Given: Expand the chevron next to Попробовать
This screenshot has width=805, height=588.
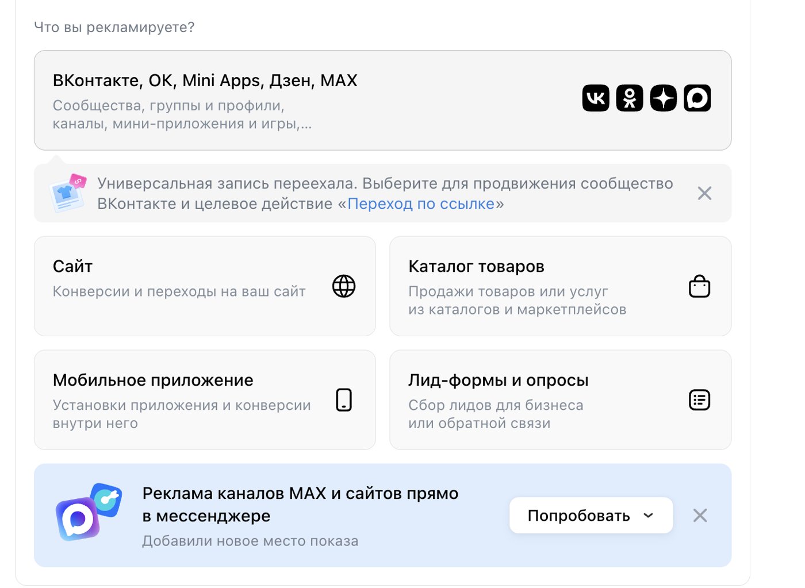Looking at the screenshot, I should pyautogui.click(x=649, y=516).
